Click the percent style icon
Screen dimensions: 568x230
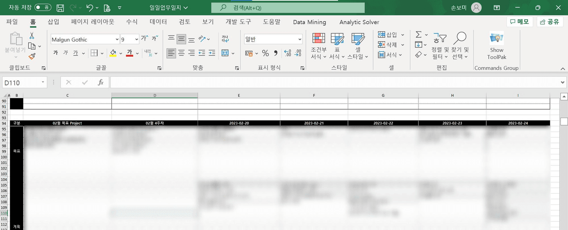(265, 53)
